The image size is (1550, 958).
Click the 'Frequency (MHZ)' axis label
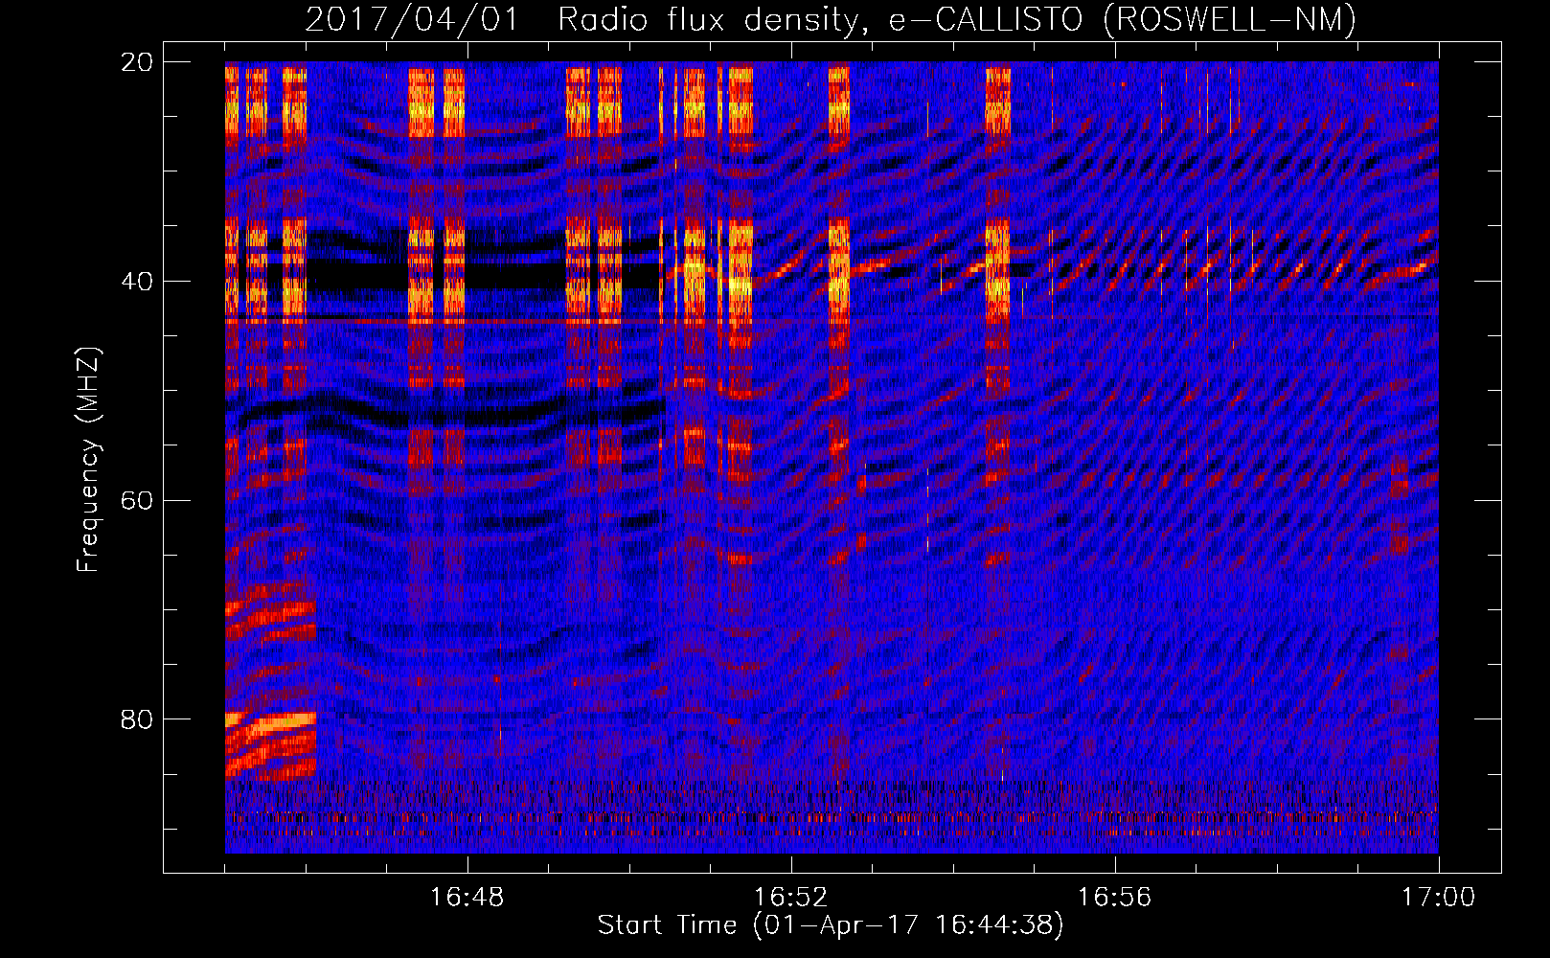pos(88,459)
